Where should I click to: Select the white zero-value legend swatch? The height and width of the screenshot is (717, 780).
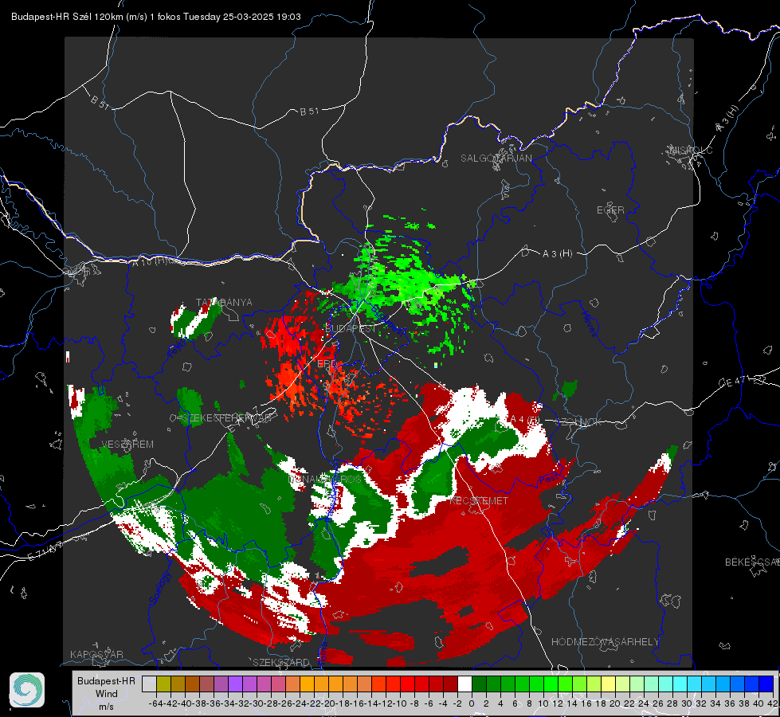click(x=464, y=684)
